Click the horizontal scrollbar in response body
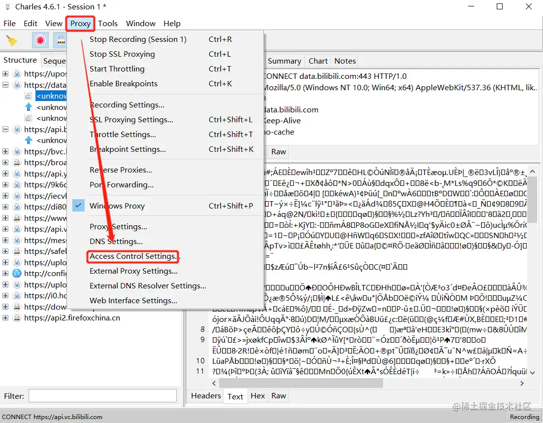This screenshot has height=423, width=543. coord(301,383)
